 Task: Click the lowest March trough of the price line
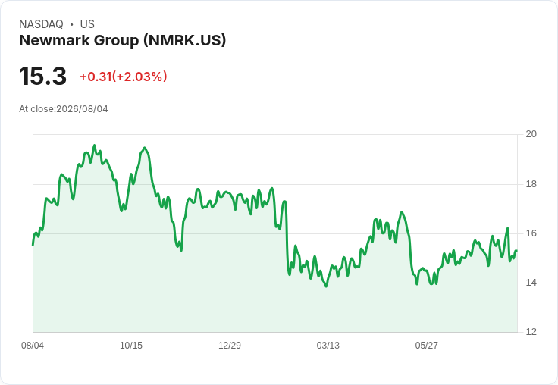[326, 286]
